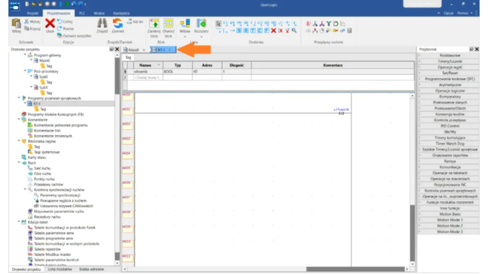Select the ladder pointer cursor tool
The image size is (488, 274).
(218, 24)
